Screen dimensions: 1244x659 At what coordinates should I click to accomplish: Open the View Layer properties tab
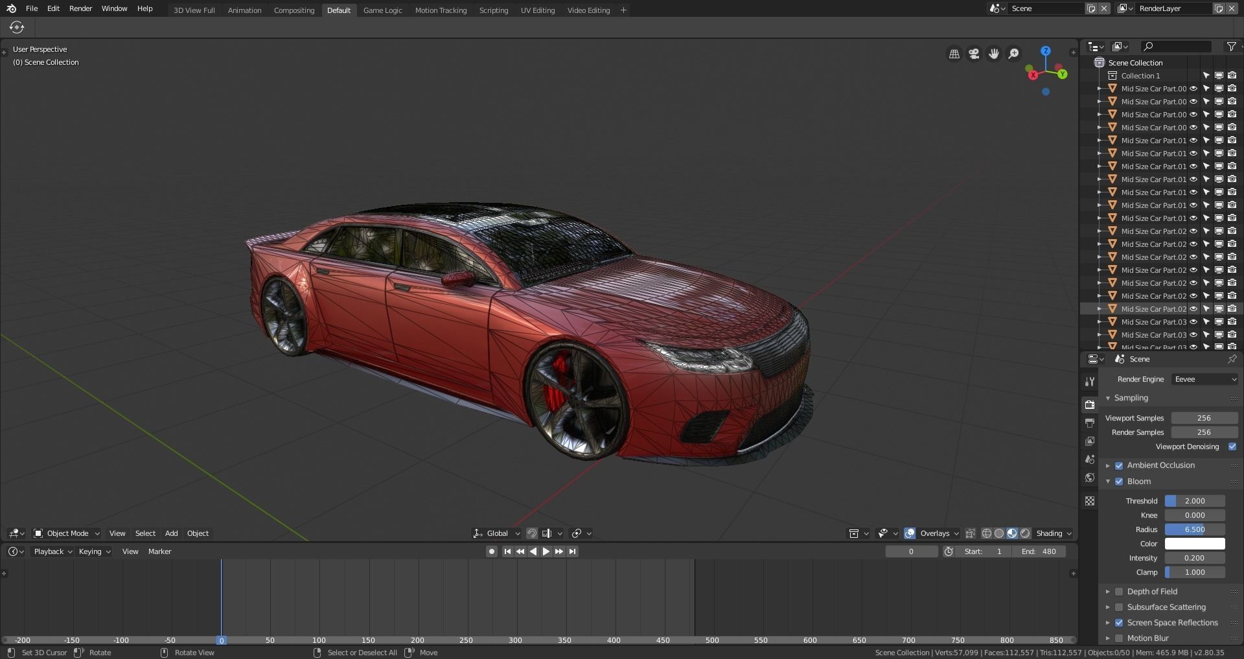[x=1090, y=441]
